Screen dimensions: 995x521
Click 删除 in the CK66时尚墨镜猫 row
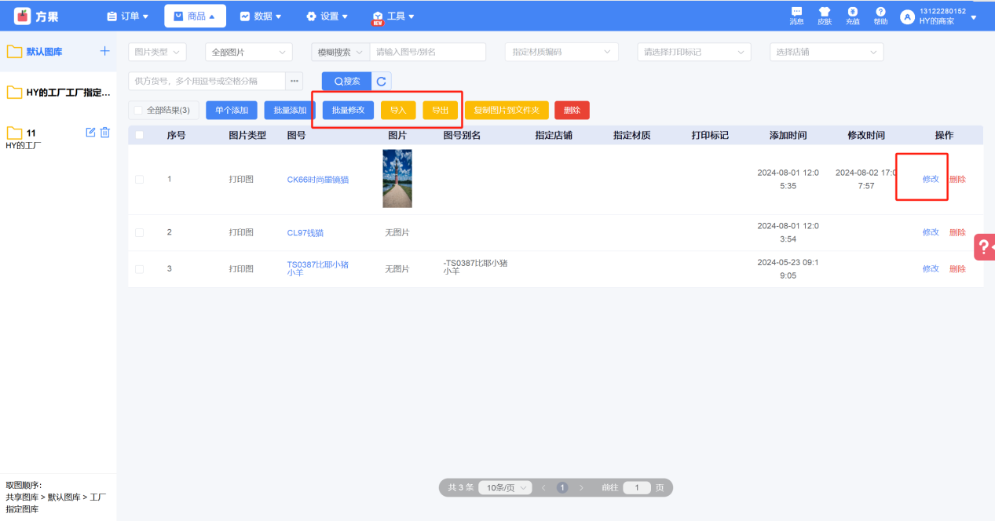(957, 180)
